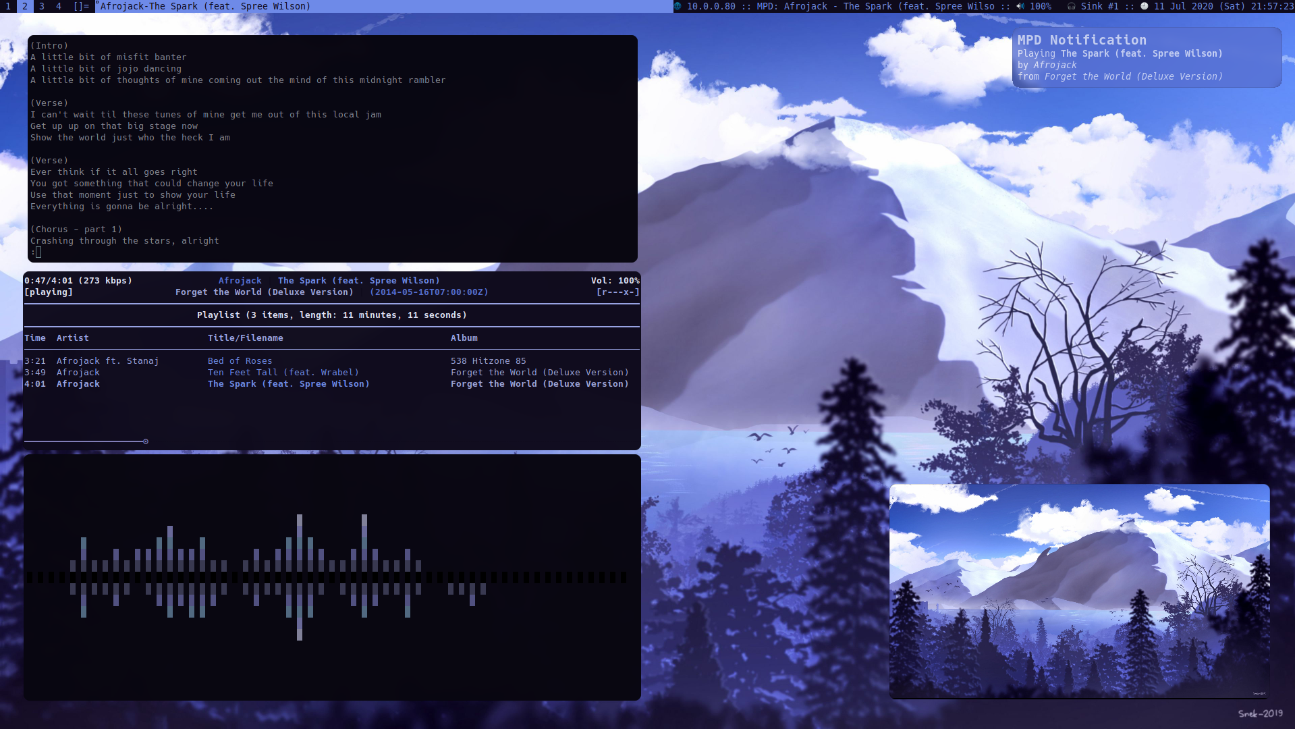Click the Album column header
1295x729 pixels.
click(464, 337)
